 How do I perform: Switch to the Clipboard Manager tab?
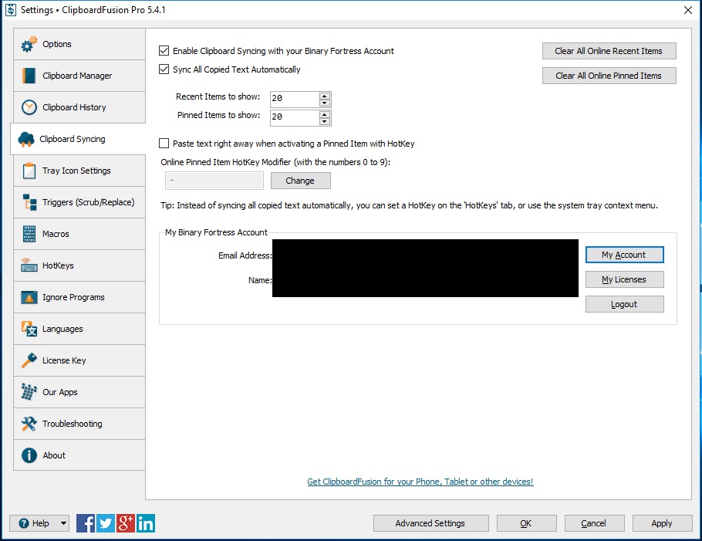[77, 76]
